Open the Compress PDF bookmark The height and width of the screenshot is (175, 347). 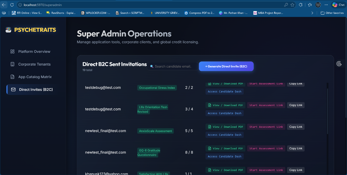[199, 13]
